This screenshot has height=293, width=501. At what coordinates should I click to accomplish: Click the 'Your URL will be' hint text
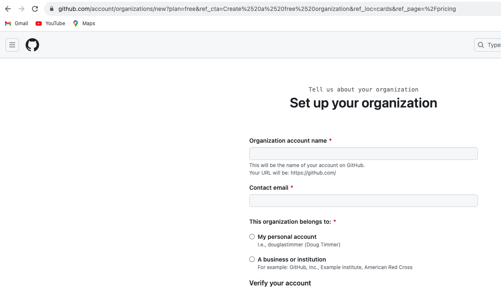click(293, 173)
